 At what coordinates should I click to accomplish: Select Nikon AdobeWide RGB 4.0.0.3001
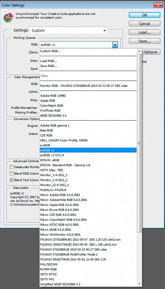tap(88, 200)
